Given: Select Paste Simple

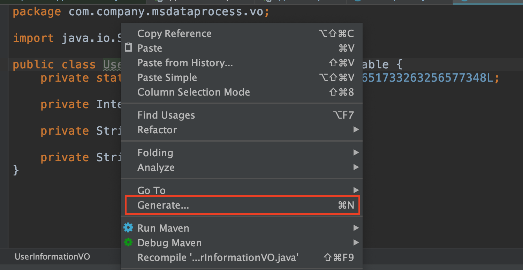Looking at the screenshot, I should [167, 77].
